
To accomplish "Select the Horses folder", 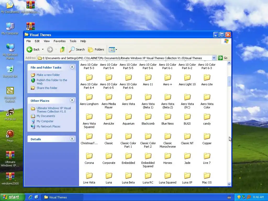I will pos(167,159).
